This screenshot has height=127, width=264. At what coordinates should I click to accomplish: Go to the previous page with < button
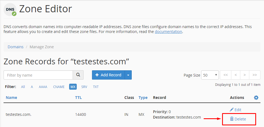click(236, 75)
